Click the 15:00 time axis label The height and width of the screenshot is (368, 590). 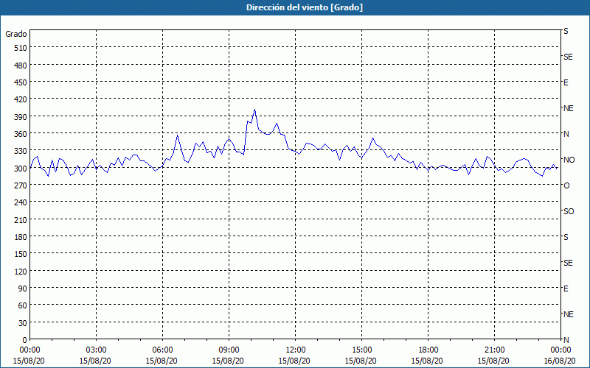(x=361, y=350)
